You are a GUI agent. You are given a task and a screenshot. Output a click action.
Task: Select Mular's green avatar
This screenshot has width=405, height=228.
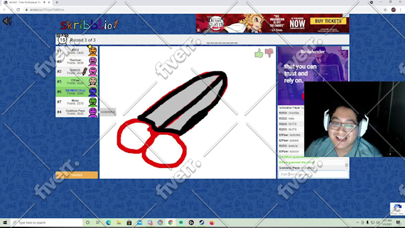point(93,102)
